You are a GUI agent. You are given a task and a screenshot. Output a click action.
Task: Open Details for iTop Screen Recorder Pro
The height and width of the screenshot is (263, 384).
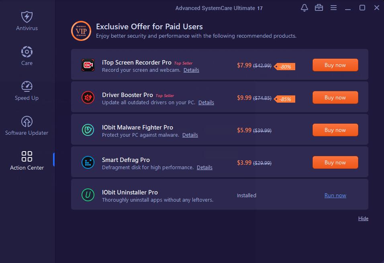(191, 70)
